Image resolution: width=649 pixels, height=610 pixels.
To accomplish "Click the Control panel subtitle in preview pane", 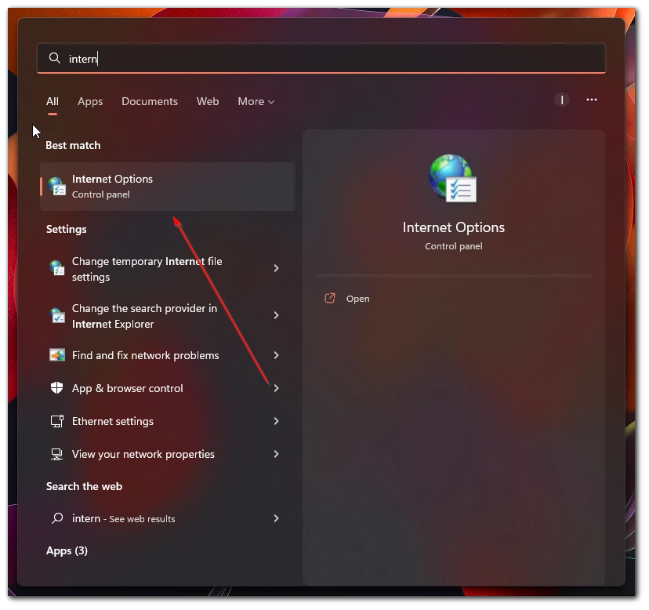I will pos(453,246).
